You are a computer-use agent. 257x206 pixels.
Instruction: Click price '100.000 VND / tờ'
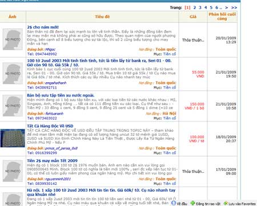pyautogui.click(x=196, y=139)
